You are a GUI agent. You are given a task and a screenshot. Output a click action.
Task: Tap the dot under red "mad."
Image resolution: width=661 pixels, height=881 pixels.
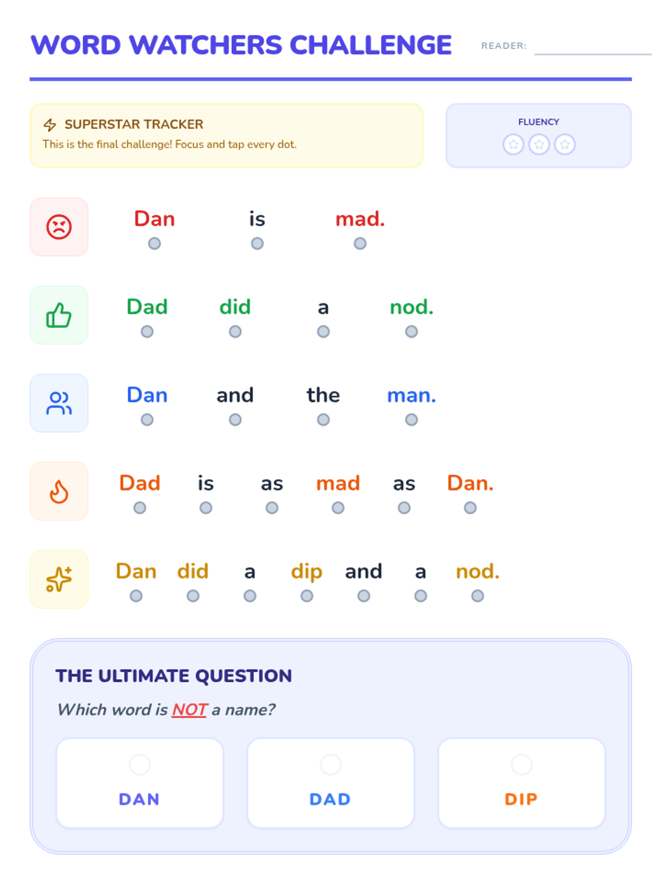360,243
